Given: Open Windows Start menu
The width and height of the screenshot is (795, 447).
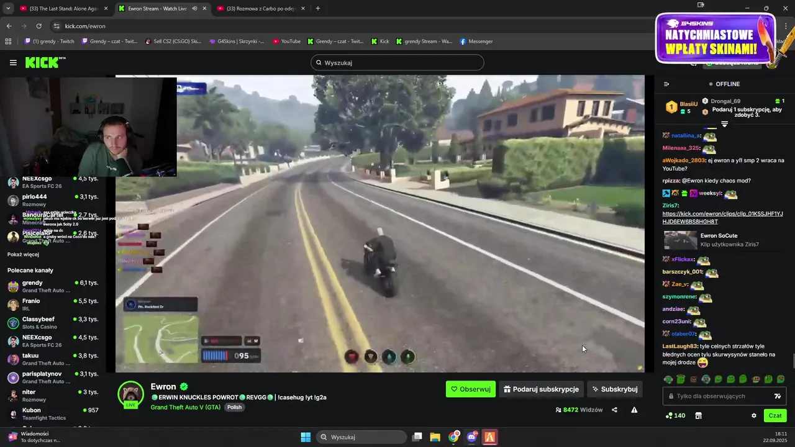Looking at the screenshot, I should (306, 437).
